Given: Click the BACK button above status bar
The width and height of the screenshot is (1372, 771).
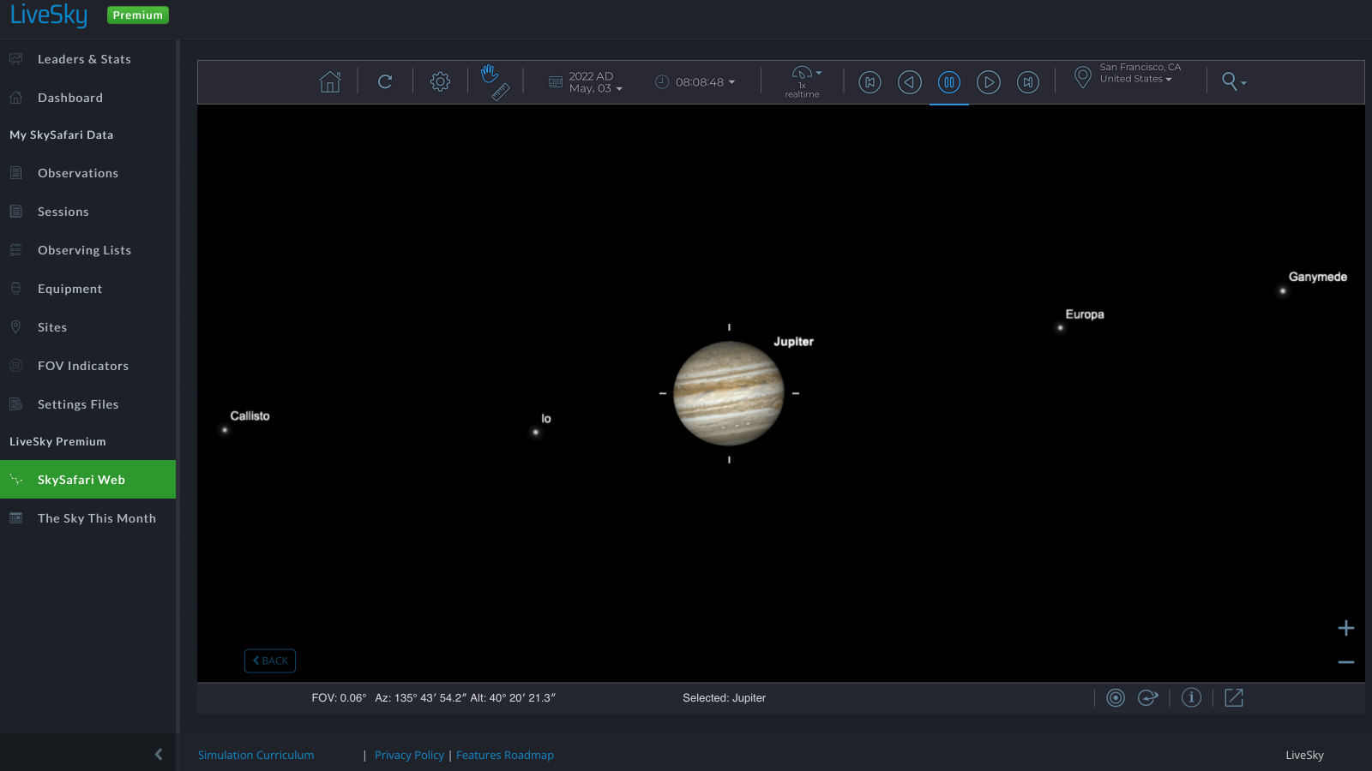Looking at the screenshot, I should pos(270,660).
